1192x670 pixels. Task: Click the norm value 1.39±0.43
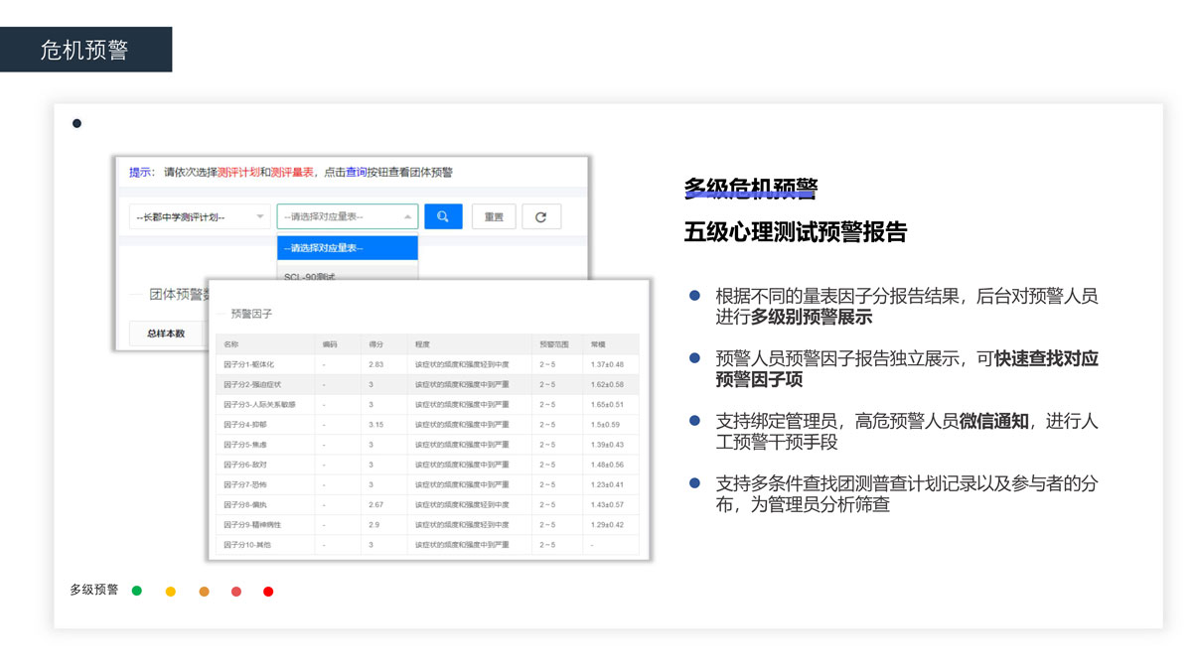(x=607, y=445)
